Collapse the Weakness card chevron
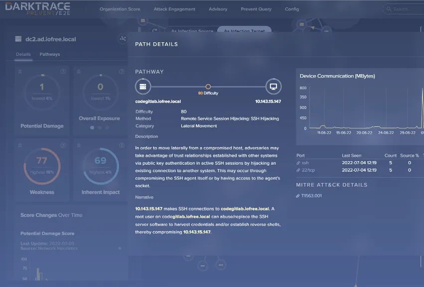This screenshot has width=424, height=287. (x=20, y=145)
